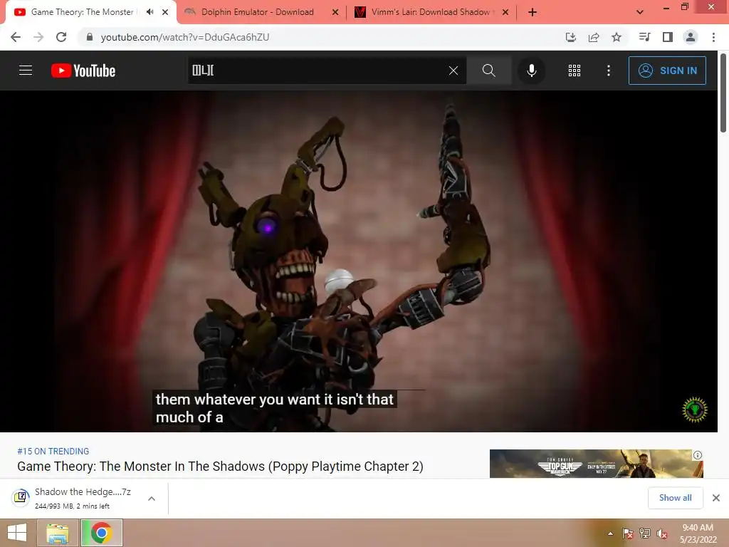This screenshot has height=547, width=729.
Task: Close the Vimm's Lair tab
Action: click(505, 12)
